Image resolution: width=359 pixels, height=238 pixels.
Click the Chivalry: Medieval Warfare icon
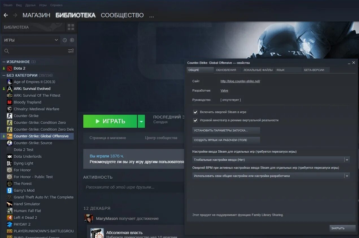10,109
